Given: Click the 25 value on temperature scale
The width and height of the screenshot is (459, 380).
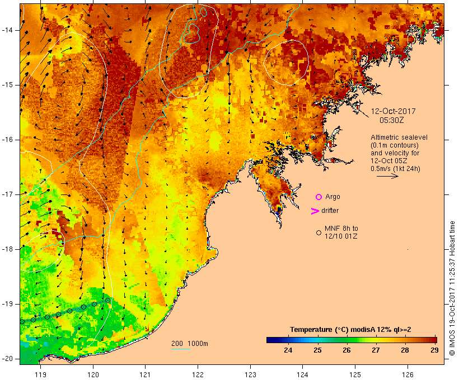Looking at the screenshot, I should 317,350.
